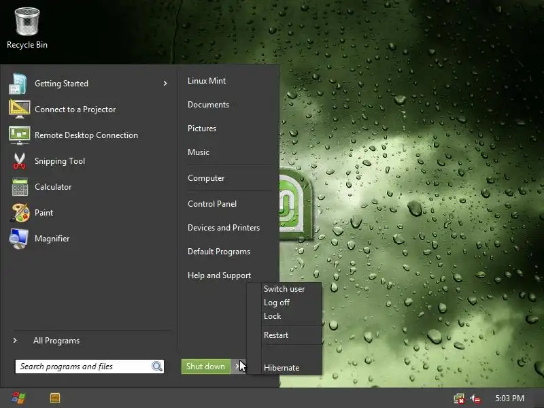The height and width of the screenshot is (408, 544).
Task: Open the Pictures link
Action: 202,129
